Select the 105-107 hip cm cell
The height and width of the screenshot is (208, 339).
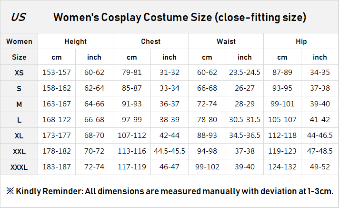(282, 120)
